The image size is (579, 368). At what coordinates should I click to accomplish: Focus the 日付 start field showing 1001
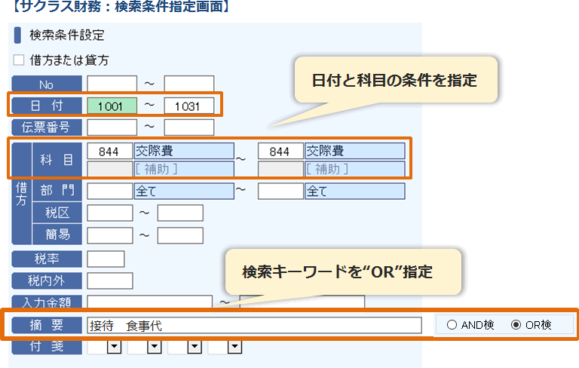pos(112,106)
